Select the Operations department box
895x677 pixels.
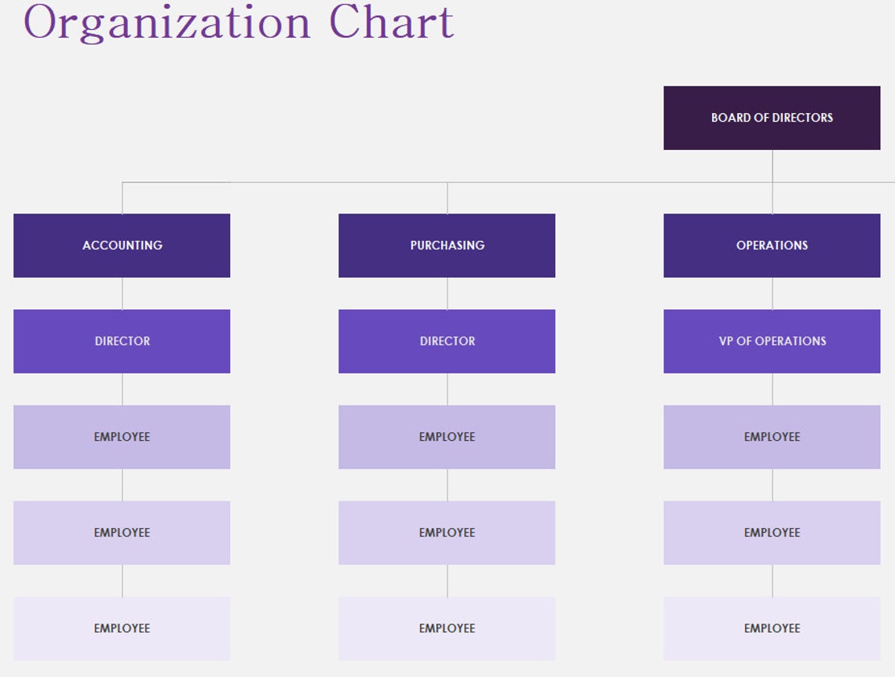[772, 245]
